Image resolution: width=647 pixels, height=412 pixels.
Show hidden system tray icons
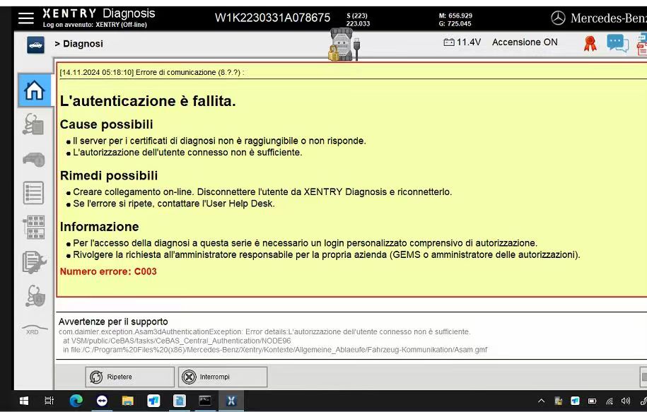(x=542, y=401)
